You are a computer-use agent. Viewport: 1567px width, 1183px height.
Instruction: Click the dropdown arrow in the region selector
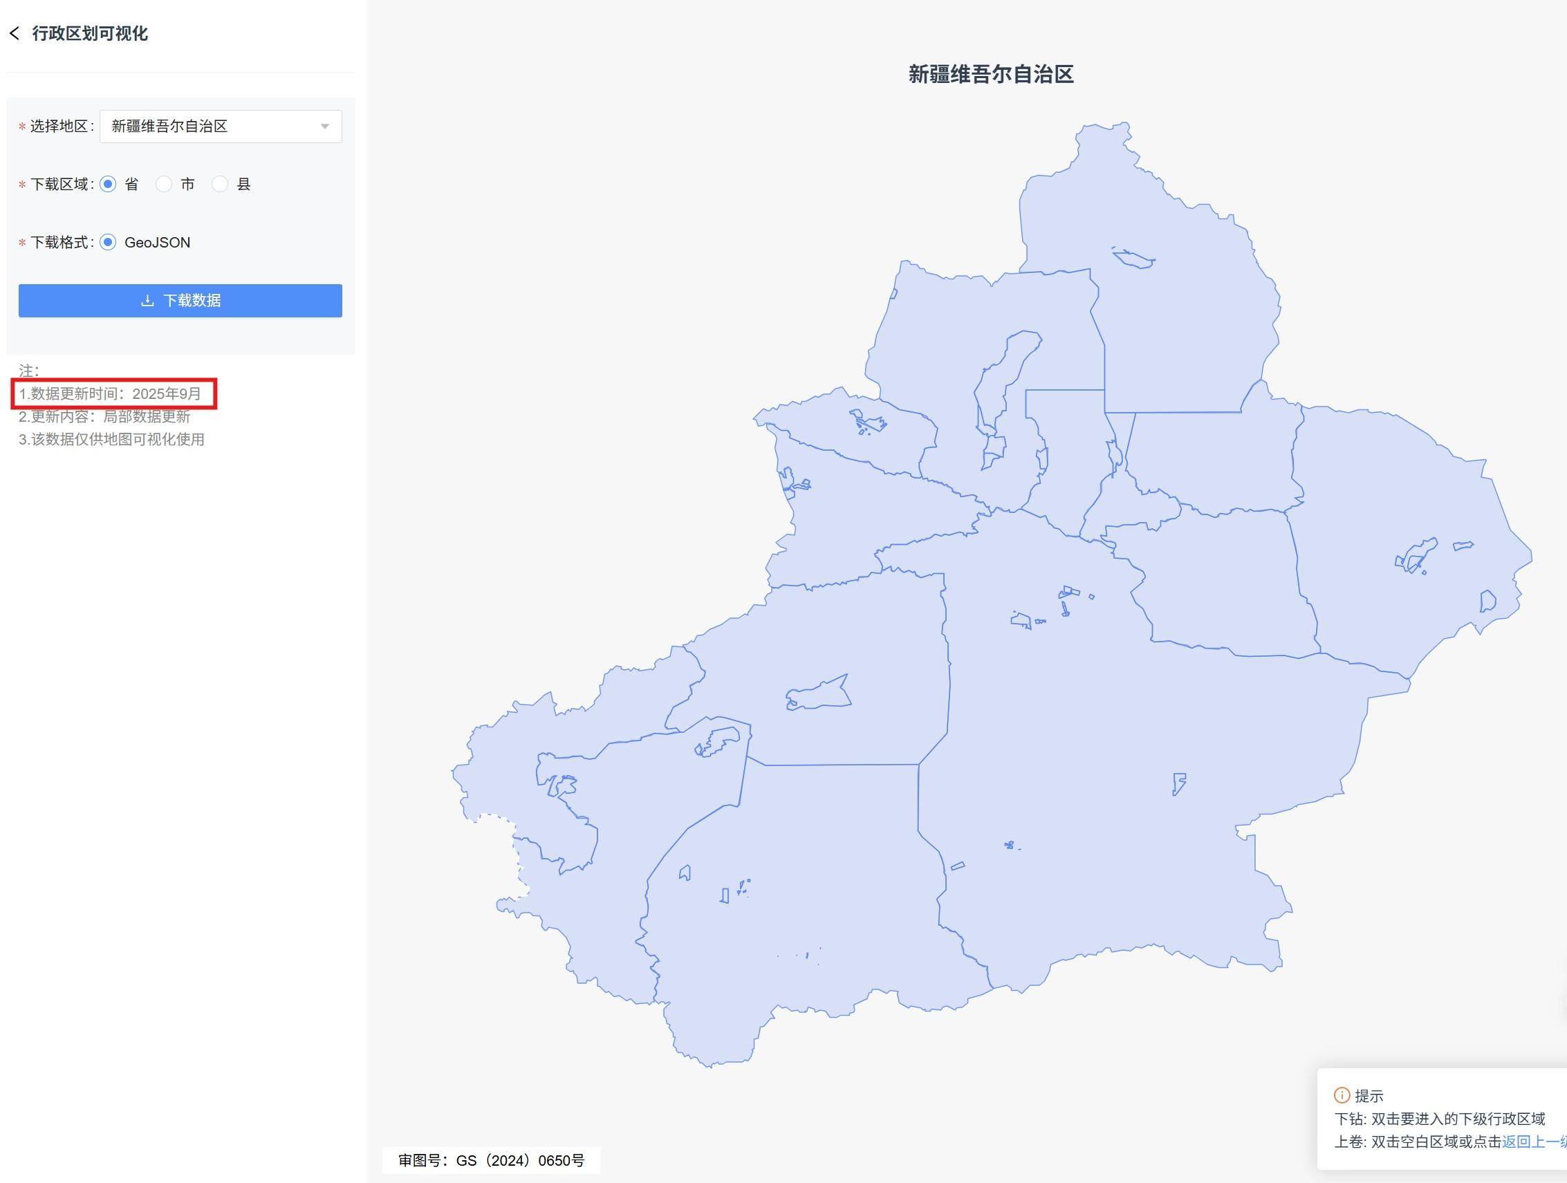(325, 126)
